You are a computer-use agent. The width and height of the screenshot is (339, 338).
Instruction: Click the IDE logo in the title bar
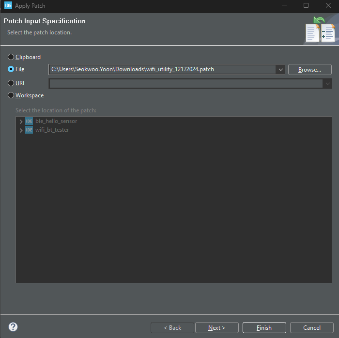tap(8, 5)
